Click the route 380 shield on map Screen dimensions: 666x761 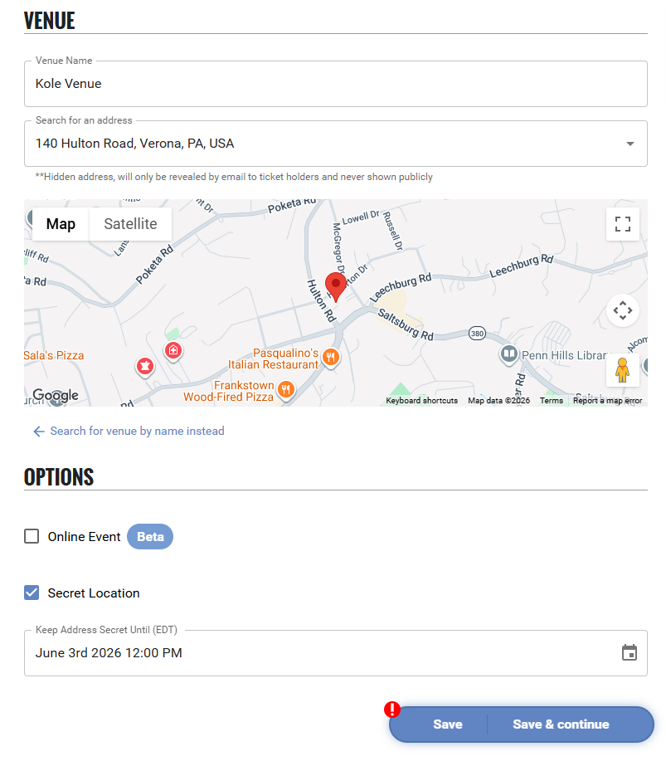(477, 334)
